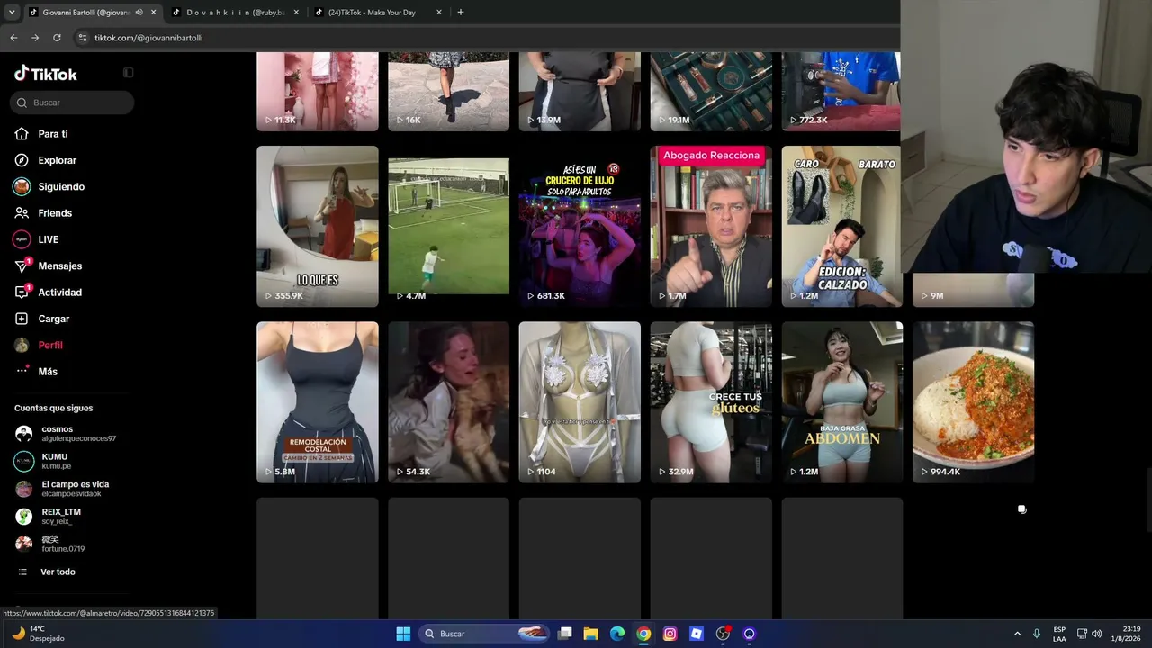Open the video with 772.3K views
This screenshot has height=648, width=1152.
point(841,92)
